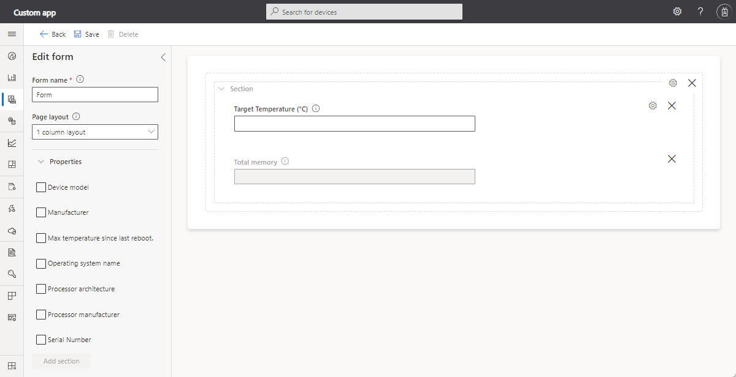Open the Help question mark
This screenshot has width=736, height=377.
700,12
